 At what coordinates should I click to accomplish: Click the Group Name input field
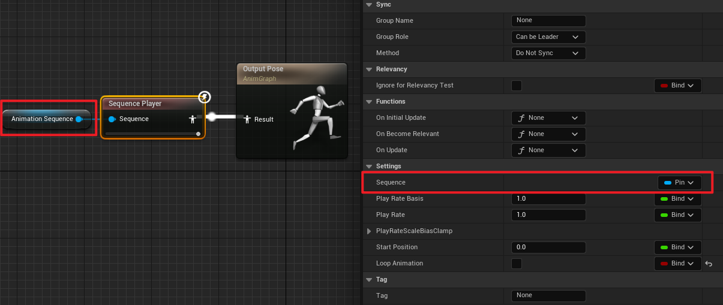point(548,21)
